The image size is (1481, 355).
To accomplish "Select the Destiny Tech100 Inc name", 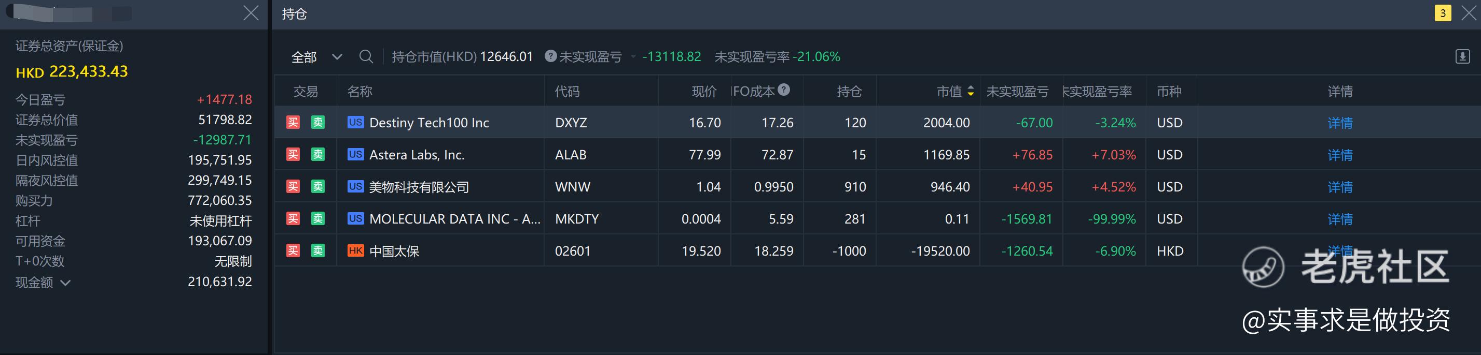I will pos(429,123).
